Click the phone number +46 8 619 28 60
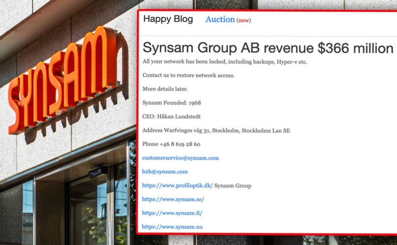397x245 pixels. 171,144
